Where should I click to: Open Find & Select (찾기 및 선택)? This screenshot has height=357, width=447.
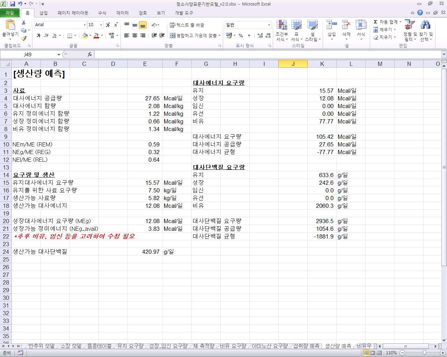(426, 31)
